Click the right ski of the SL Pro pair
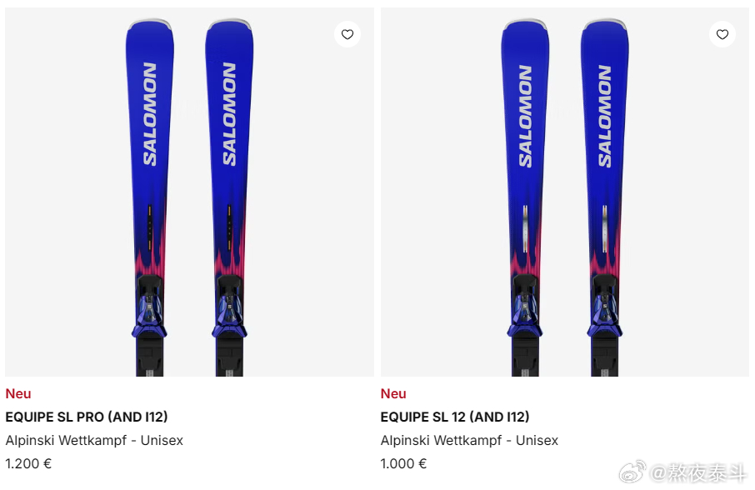 click(229, 197)
